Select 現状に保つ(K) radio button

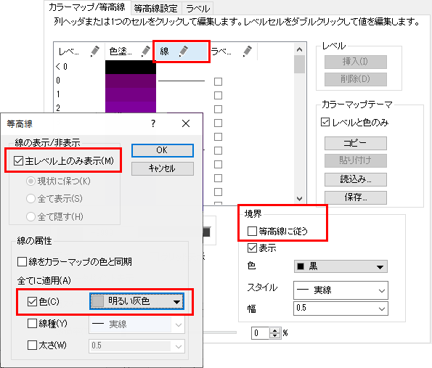(x=30, y=181)
